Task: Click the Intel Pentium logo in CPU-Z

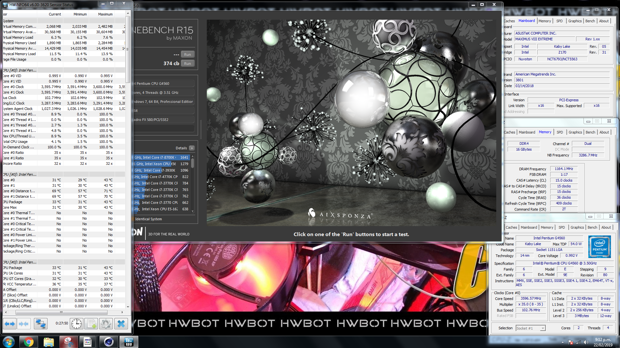Action: pos(599,246)
